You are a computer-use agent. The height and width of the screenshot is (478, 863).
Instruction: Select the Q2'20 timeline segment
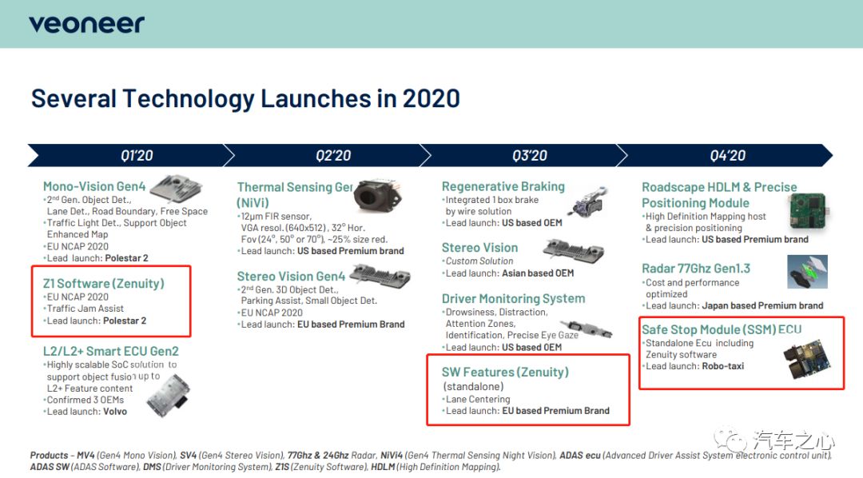(x=328, y=155)
